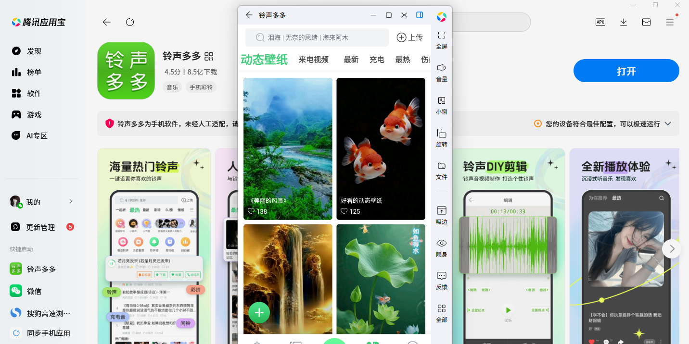Screen dimensions: 689x344
Task: Click 全屏 fullscreen in emulator toolbar
Action: 442,40
